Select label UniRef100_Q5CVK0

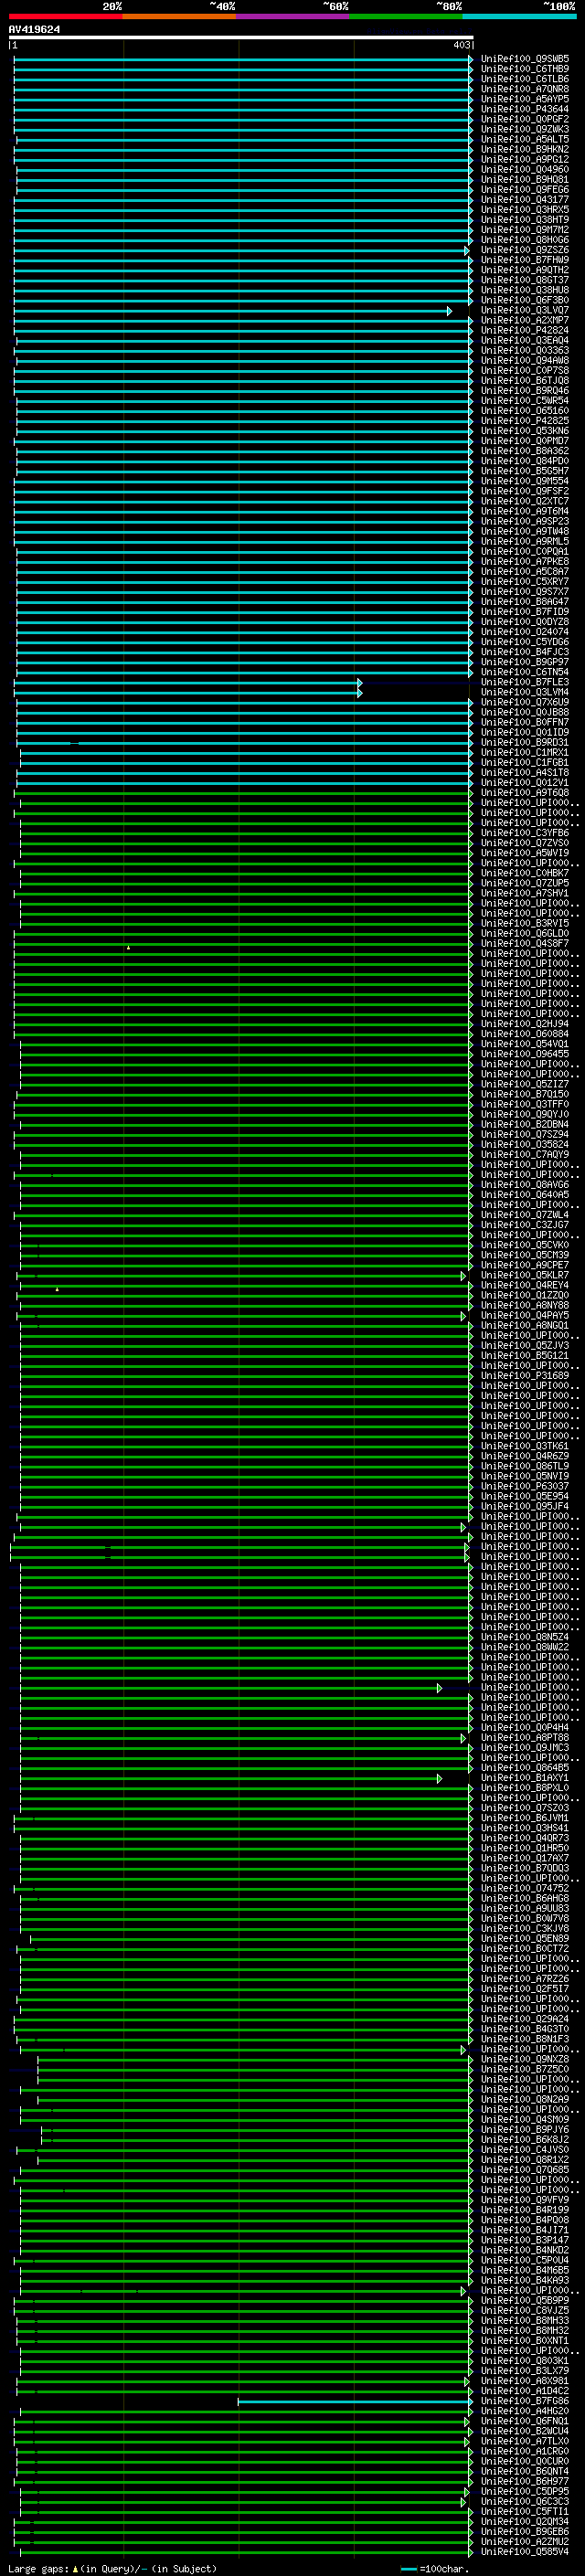pyautogui.click(x=525, y=1246)
